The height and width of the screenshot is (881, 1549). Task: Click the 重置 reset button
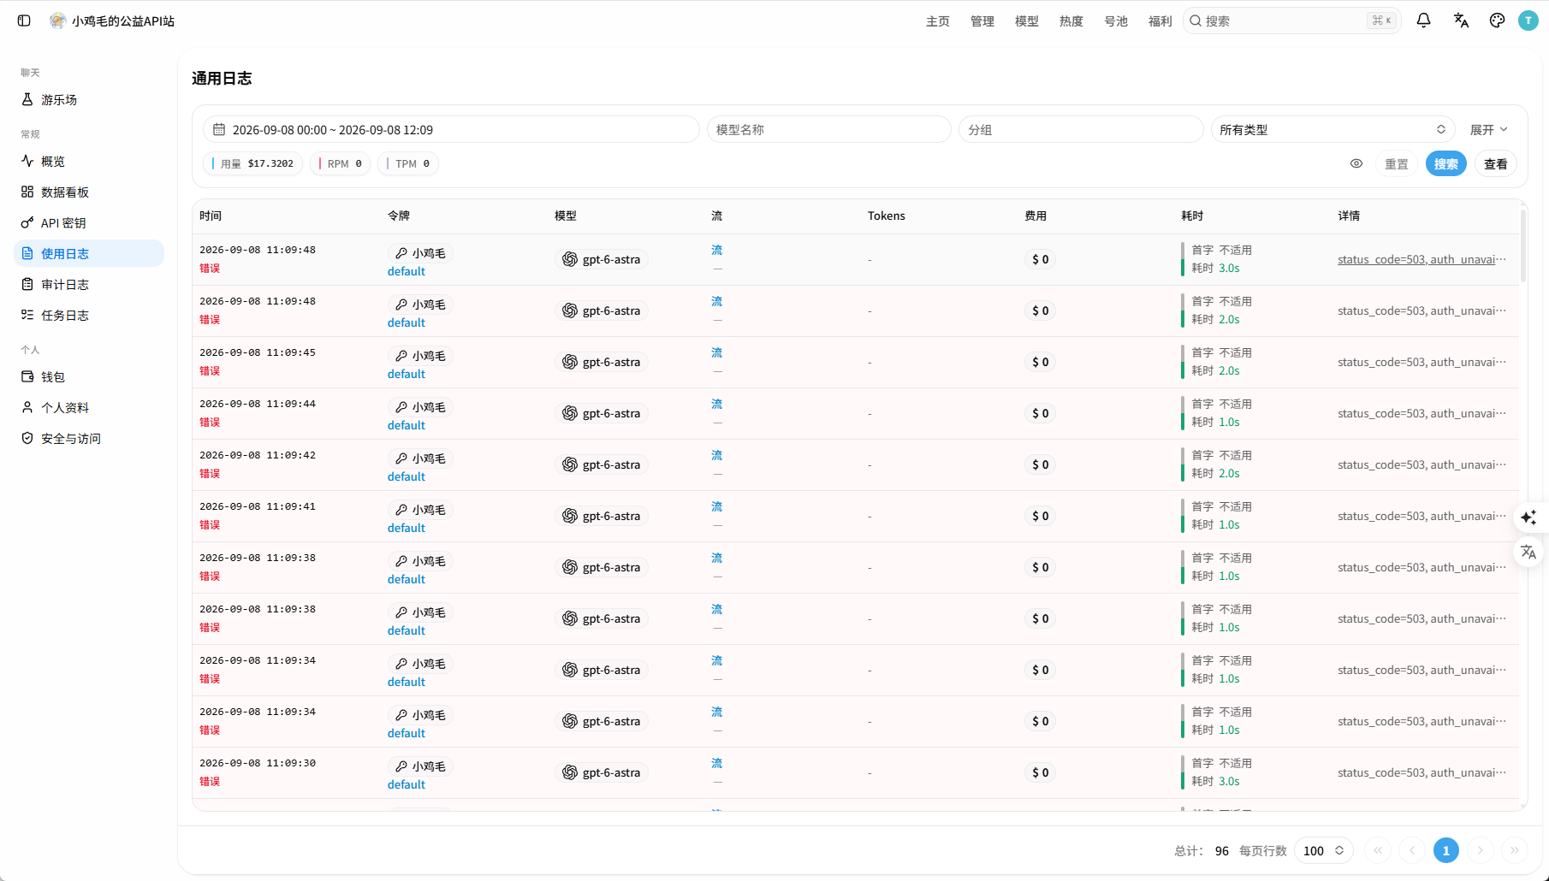tap(1397, 164)
